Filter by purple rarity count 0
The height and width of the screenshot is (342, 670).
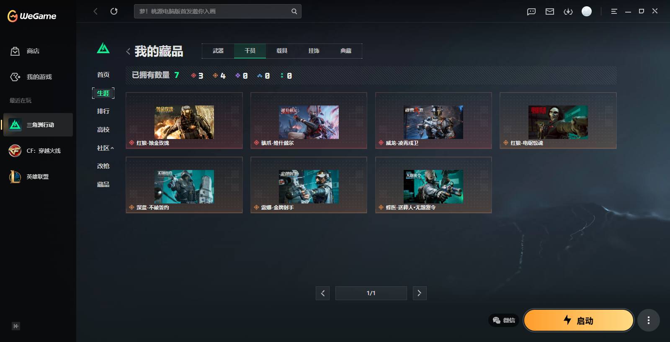point(242,76)
